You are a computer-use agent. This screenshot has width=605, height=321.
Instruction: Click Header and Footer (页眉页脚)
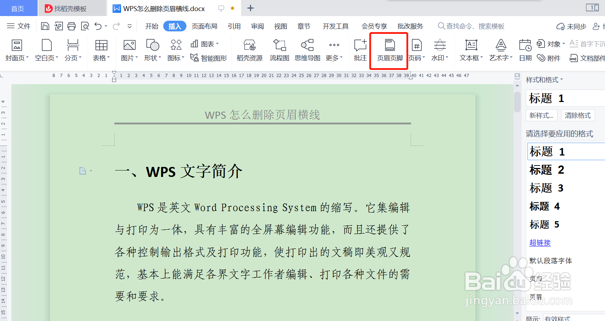pyautogui.click(x=390, y=50)
